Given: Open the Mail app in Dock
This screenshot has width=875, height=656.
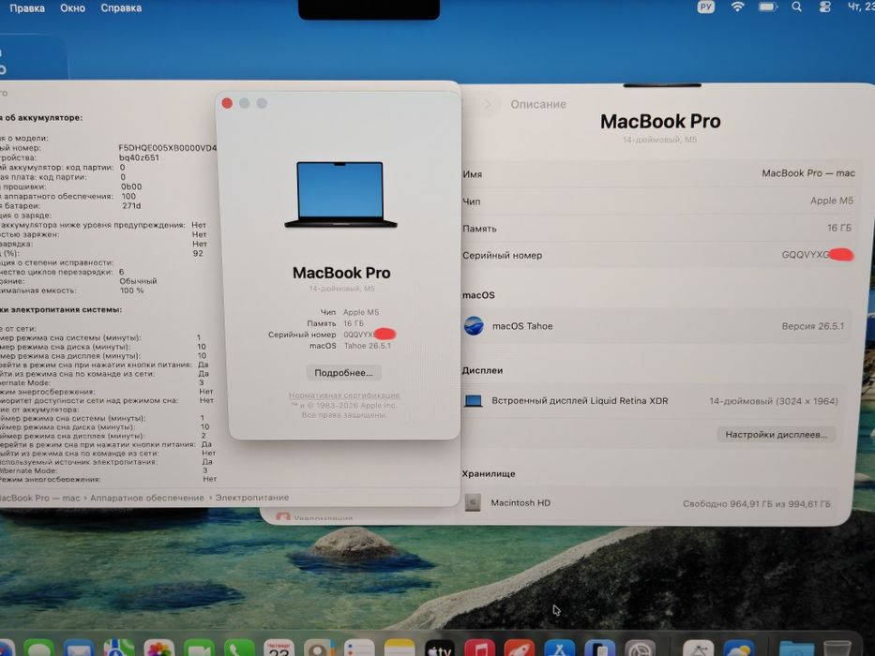Looking at the screenshot, I should (79, 649).
